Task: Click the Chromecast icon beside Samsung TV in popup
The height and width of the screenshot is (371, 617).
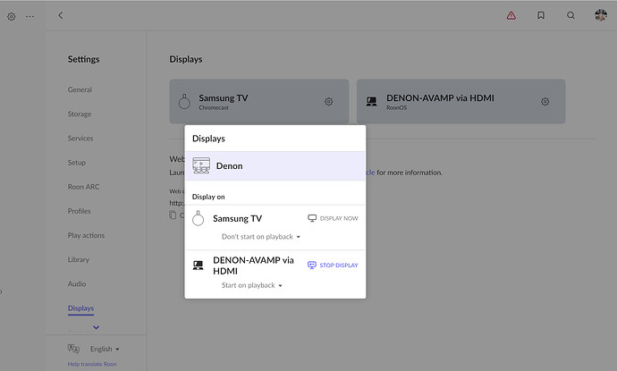Action: click(198, 218)
